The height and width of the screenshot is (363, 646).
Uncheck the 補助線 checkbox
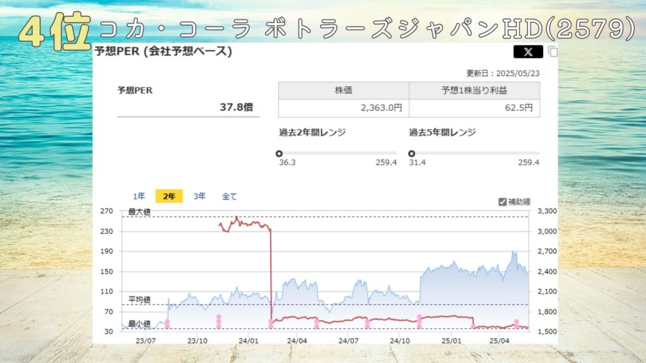pyautogui.click(x=502, y=202)
